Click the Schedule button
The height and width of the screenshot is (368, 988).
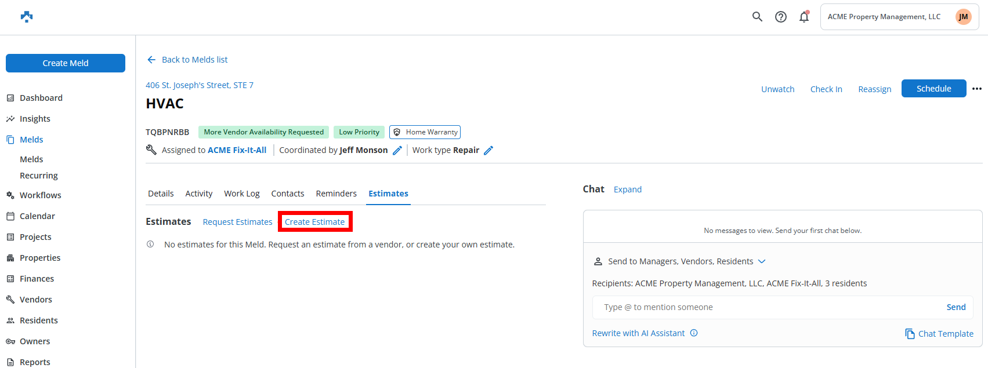coord(933,89)
